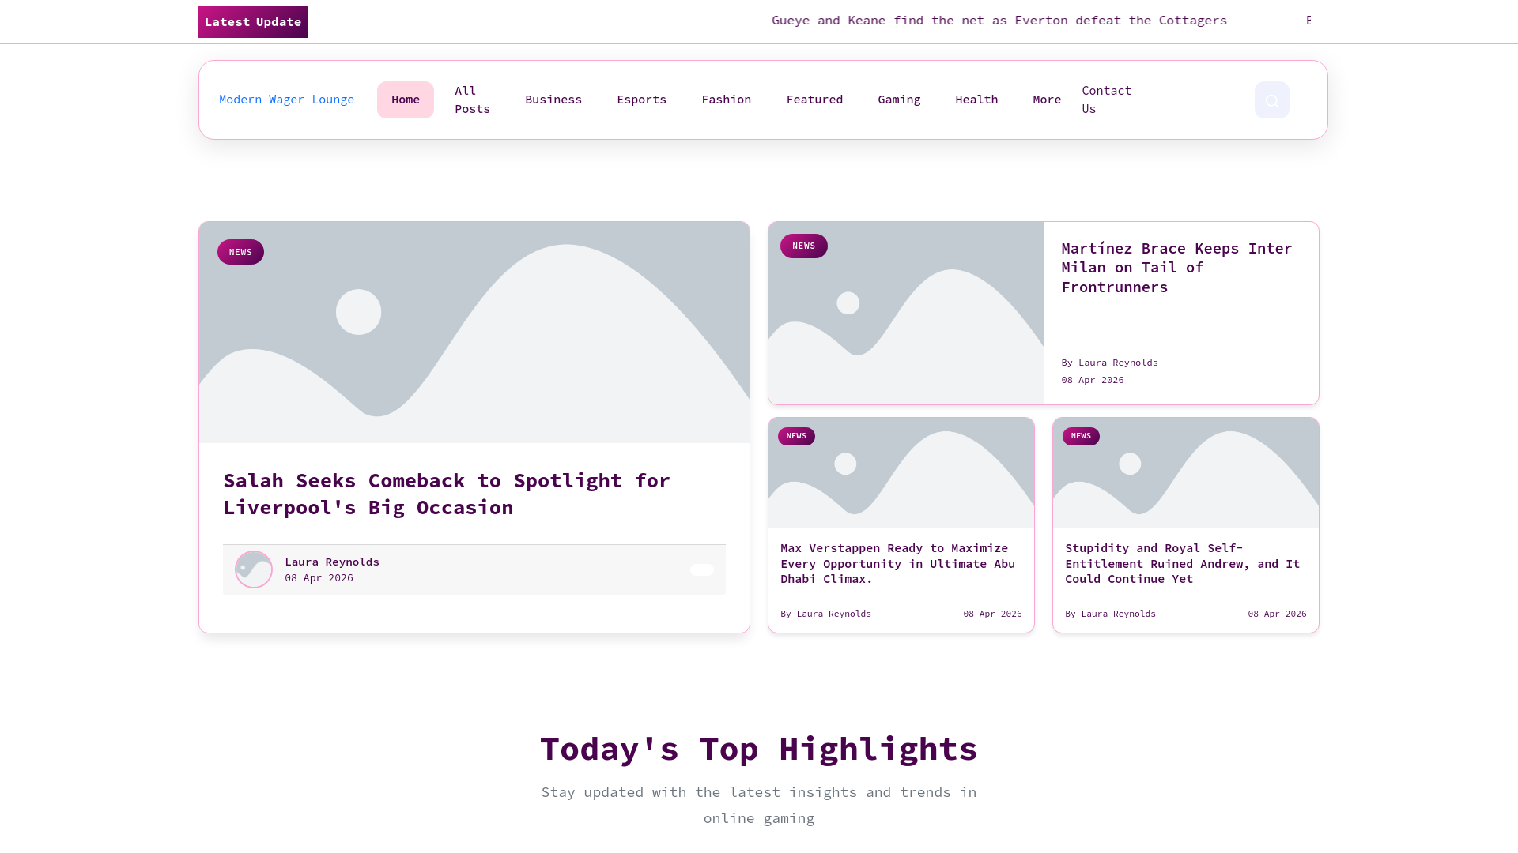The image size is (1518, 853).
Task: Click NEWS badge on Martínez article
Action: click(803, 246)
